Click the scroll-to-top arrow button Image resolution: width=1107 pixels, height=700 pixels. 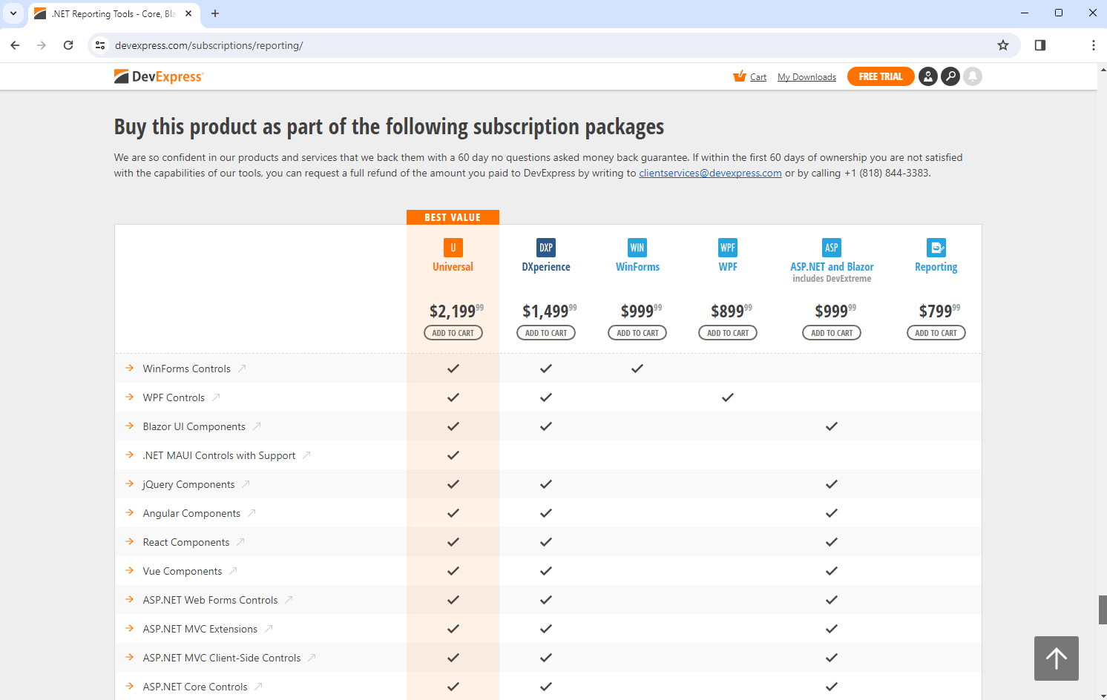tap(1056, 658)
